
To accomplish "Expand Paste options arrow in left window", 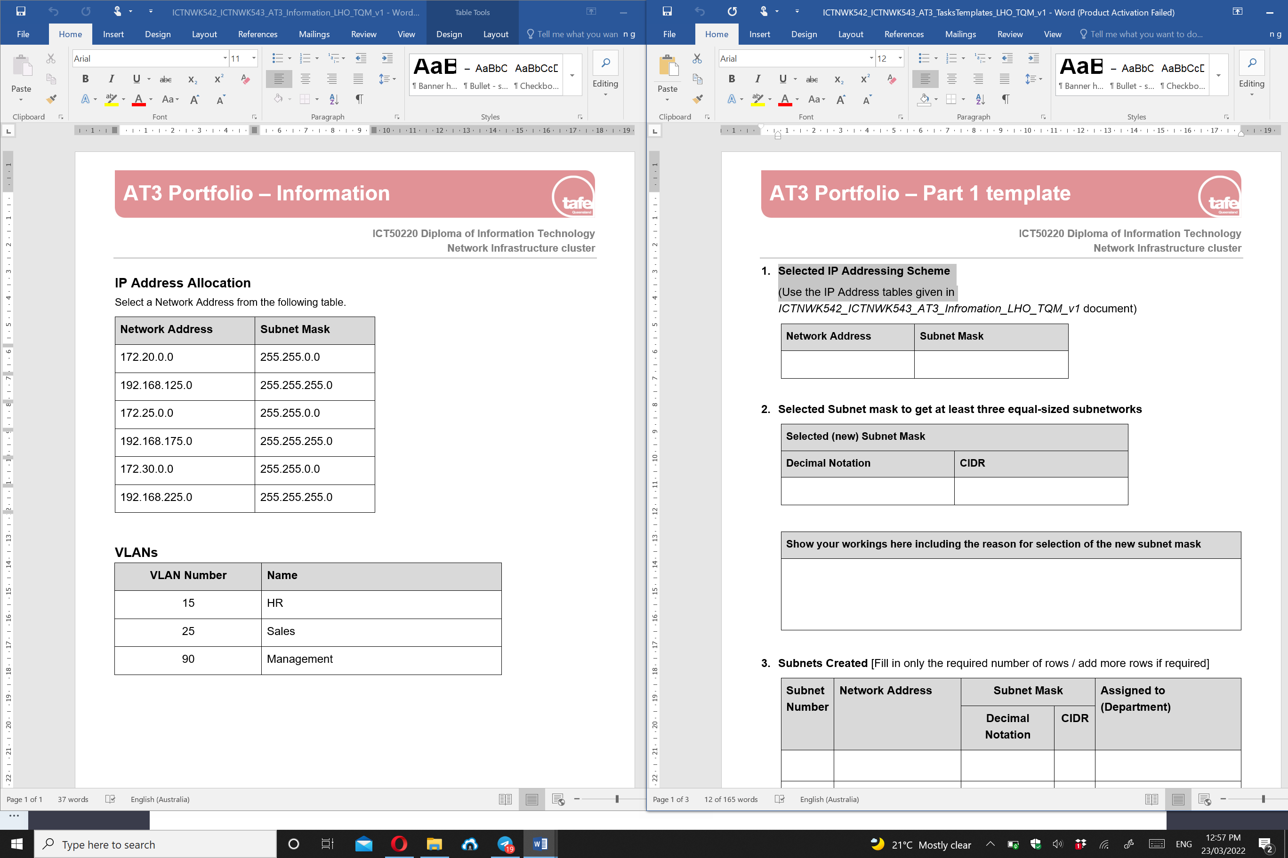I will pos(21,100).
